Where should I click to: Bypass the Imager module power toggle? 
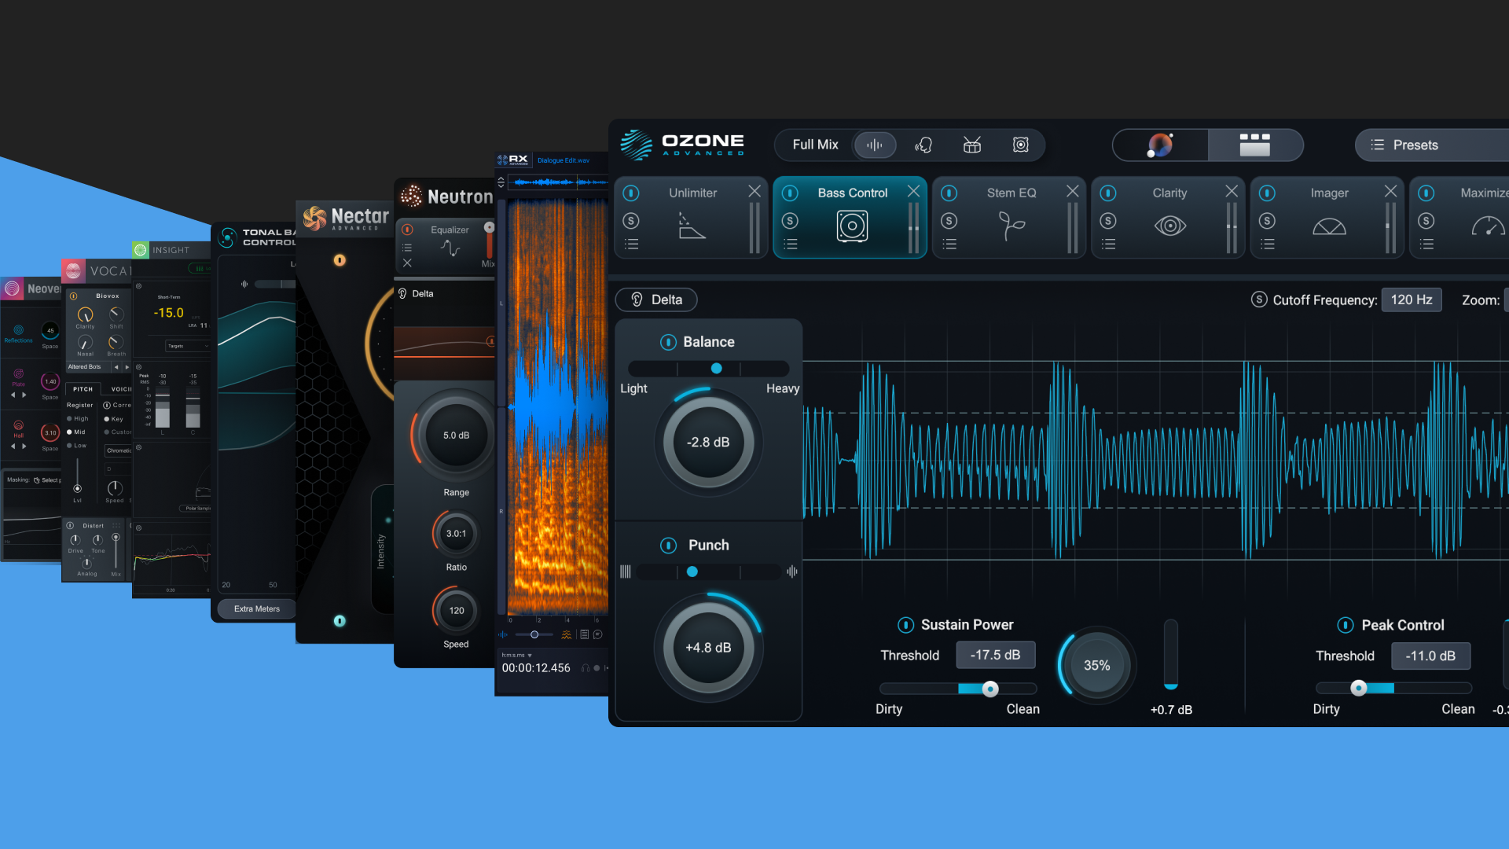[x=1267, y=193]
